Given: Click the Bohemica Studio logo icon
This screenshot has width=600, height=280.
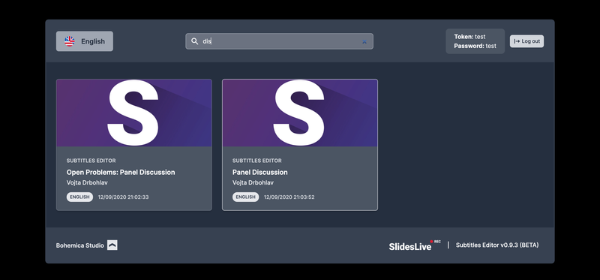Looking at the screenshot, I should 112,245.
